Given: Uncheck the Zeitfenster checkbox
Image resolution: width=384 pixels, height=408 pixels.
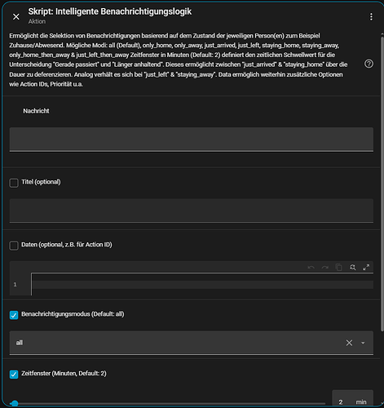Looking at the screenshot, I should (14, 375).
